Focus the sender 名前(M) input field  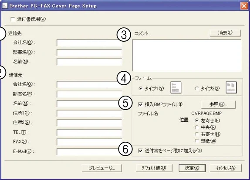(x=89, y=104)
